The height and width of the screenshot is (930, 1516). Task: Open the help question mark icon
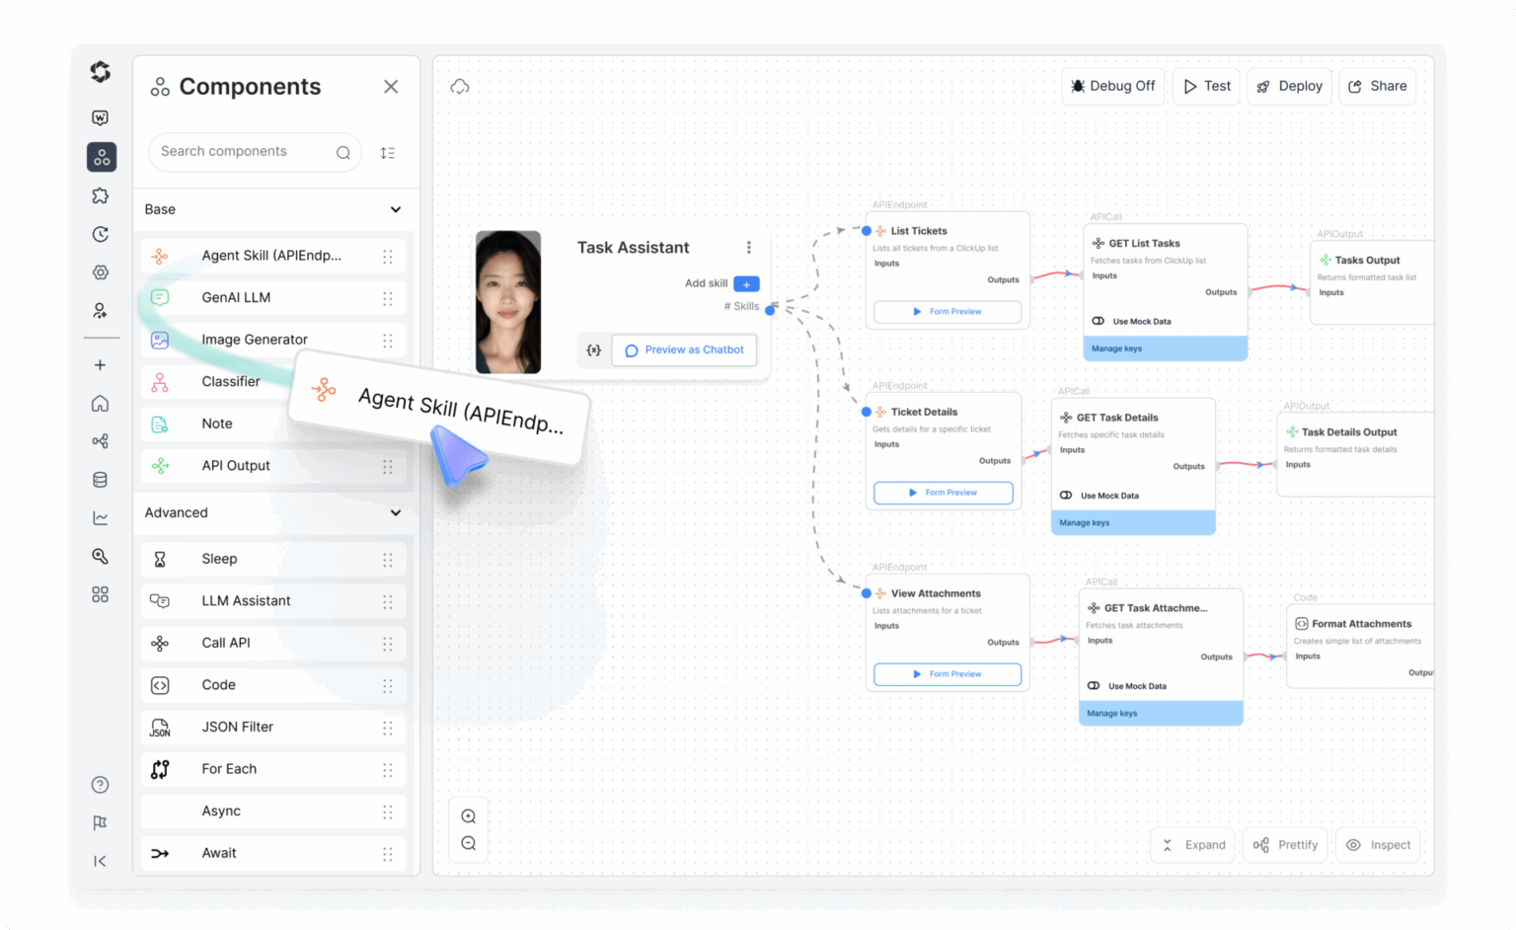click(100, 785)
